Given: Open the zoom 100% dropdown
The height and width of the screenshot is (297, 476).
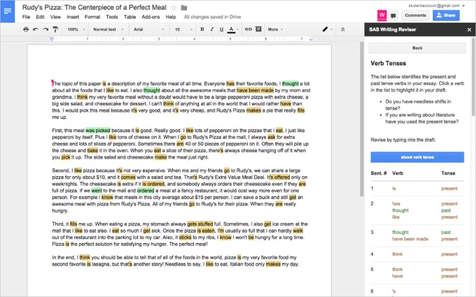Looking at the screenshot, I should (76, 29).
